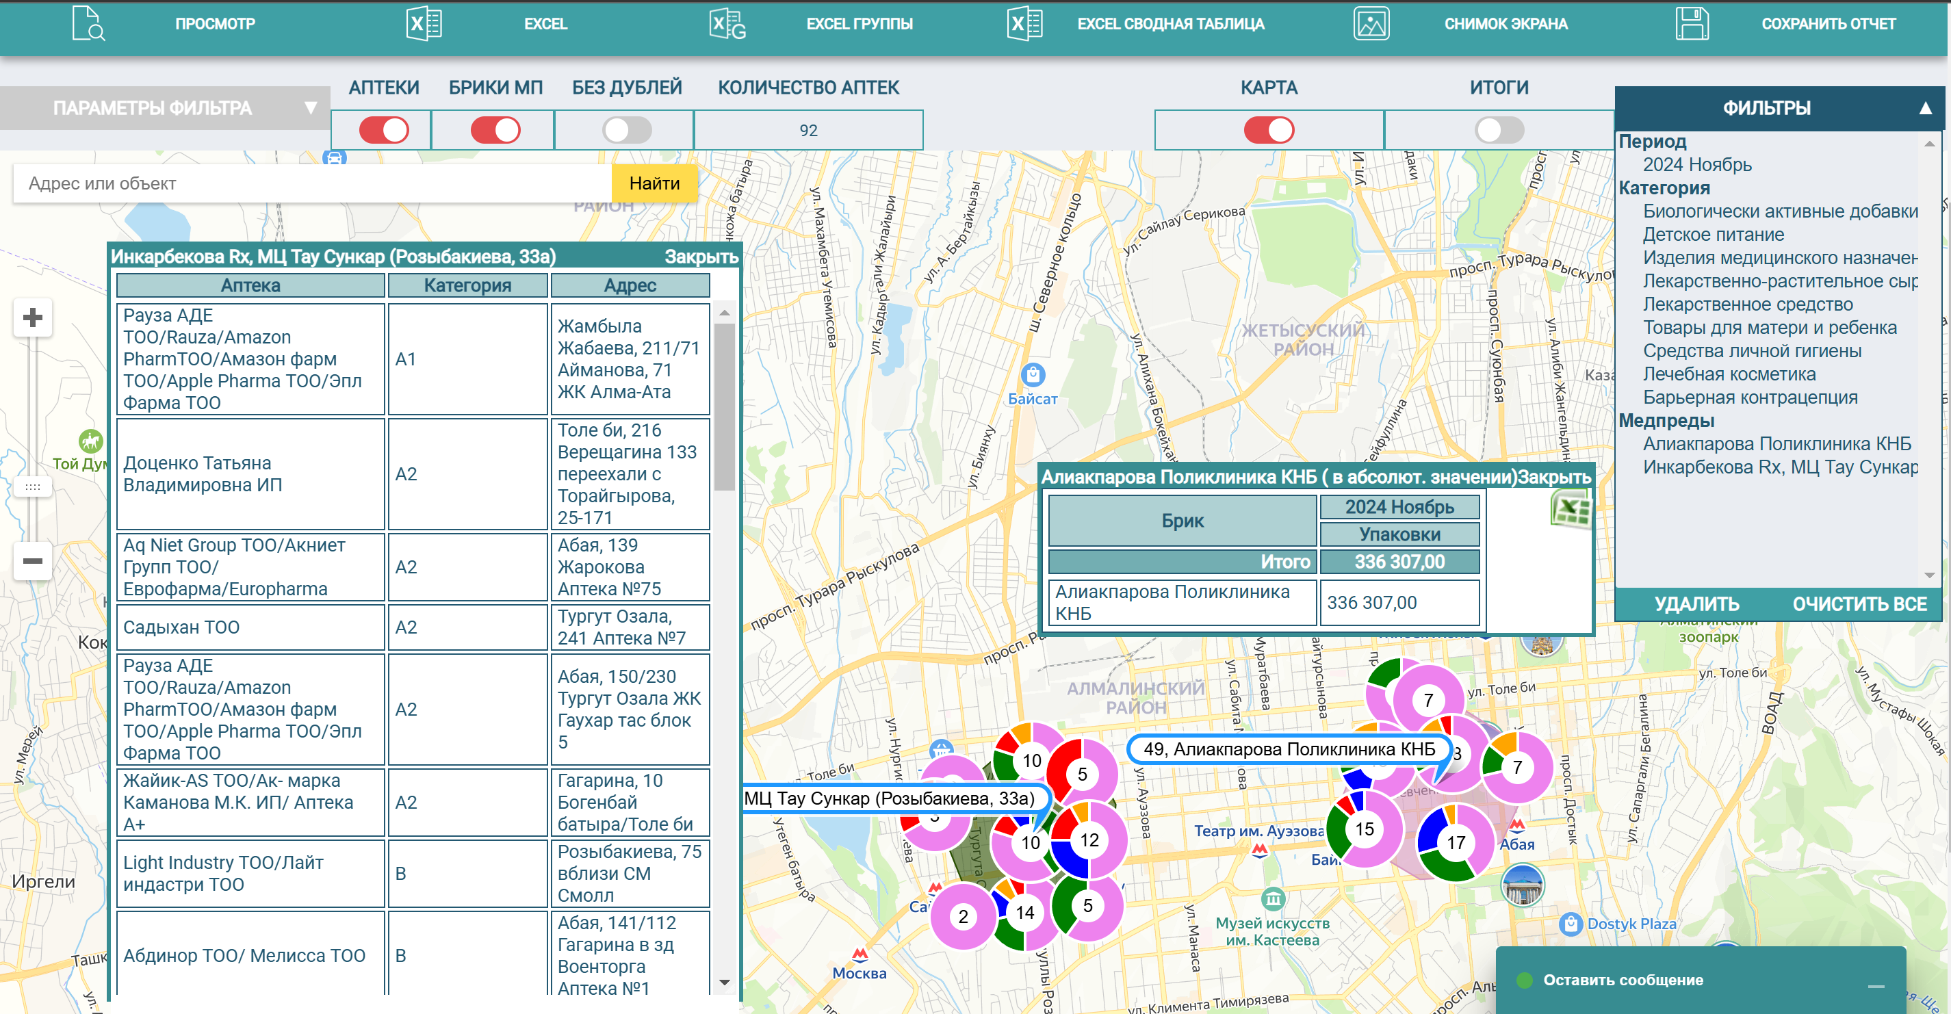This screenshot has width=1951, height=1014.
Task: Zoom out the map with minus button
Action: (x=33, y=560)
